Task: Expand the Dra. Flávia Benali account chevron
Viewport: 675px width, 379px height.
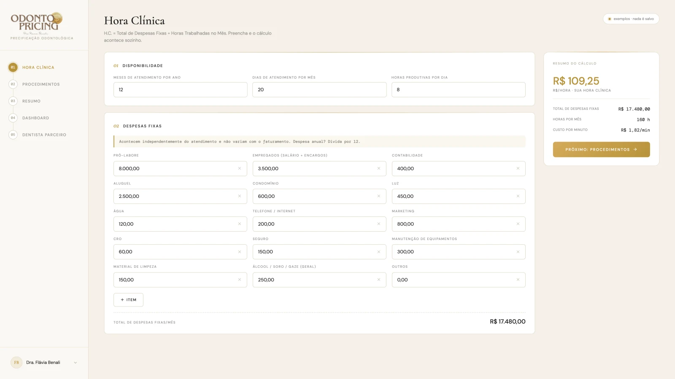Action: tap(76, 363)
